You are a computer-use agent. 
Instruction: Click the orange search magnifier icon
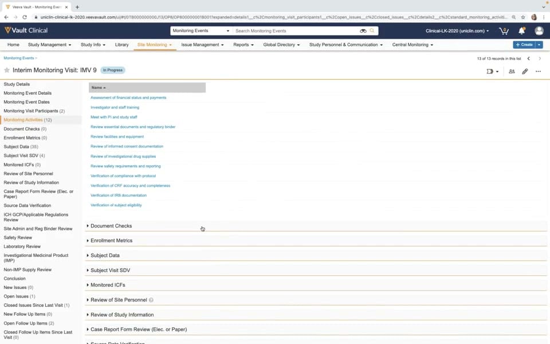click(372, 31)
